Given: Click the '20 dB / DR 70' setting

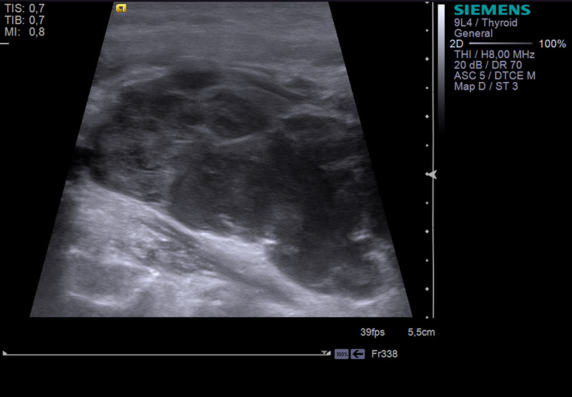Looking at the screenshot, I should (x=488, y=65).
